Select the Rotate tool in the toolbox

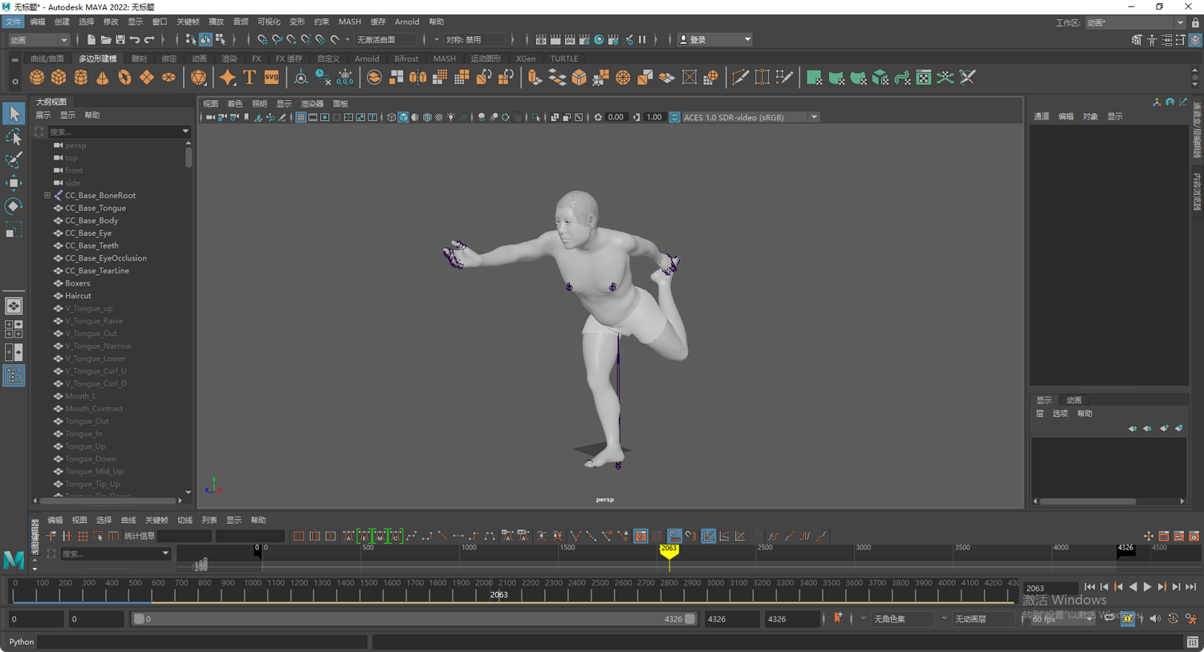pyautogui.click(x=14, y=206)
